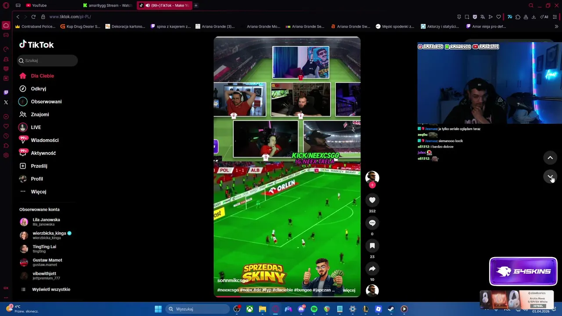Open TingTing Lai followed account
Viewport: 562px width, 316px height.
tap(39, 248)
